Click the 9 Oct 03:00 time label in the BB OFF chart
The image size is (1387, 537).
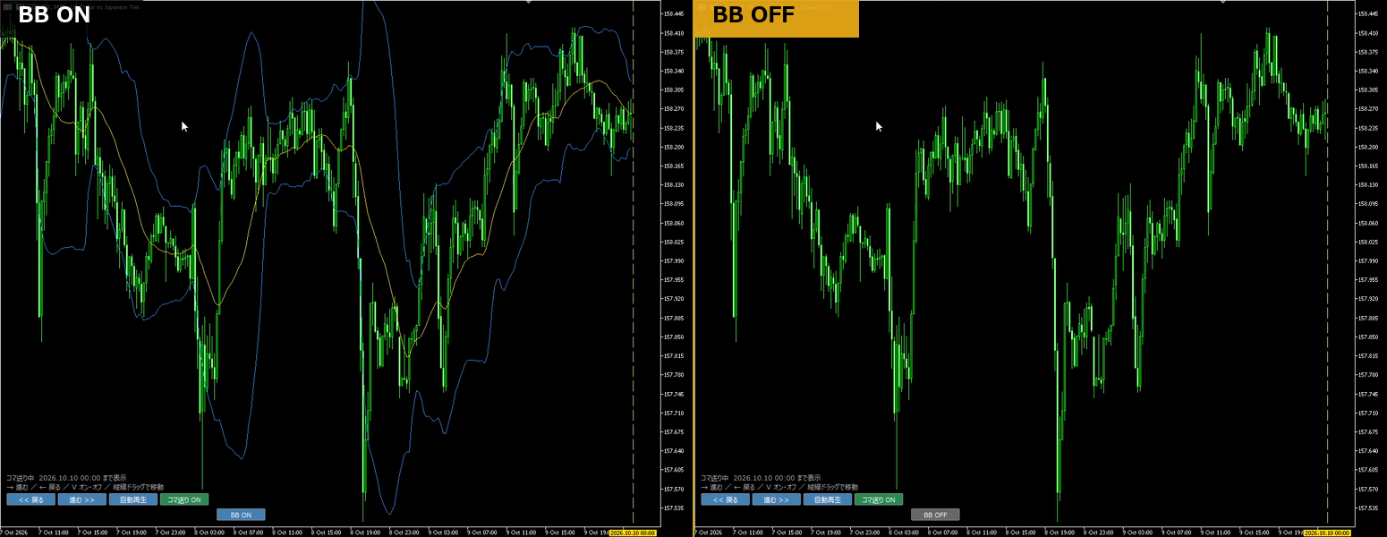pyautogui.click(x=1138, y=533)
